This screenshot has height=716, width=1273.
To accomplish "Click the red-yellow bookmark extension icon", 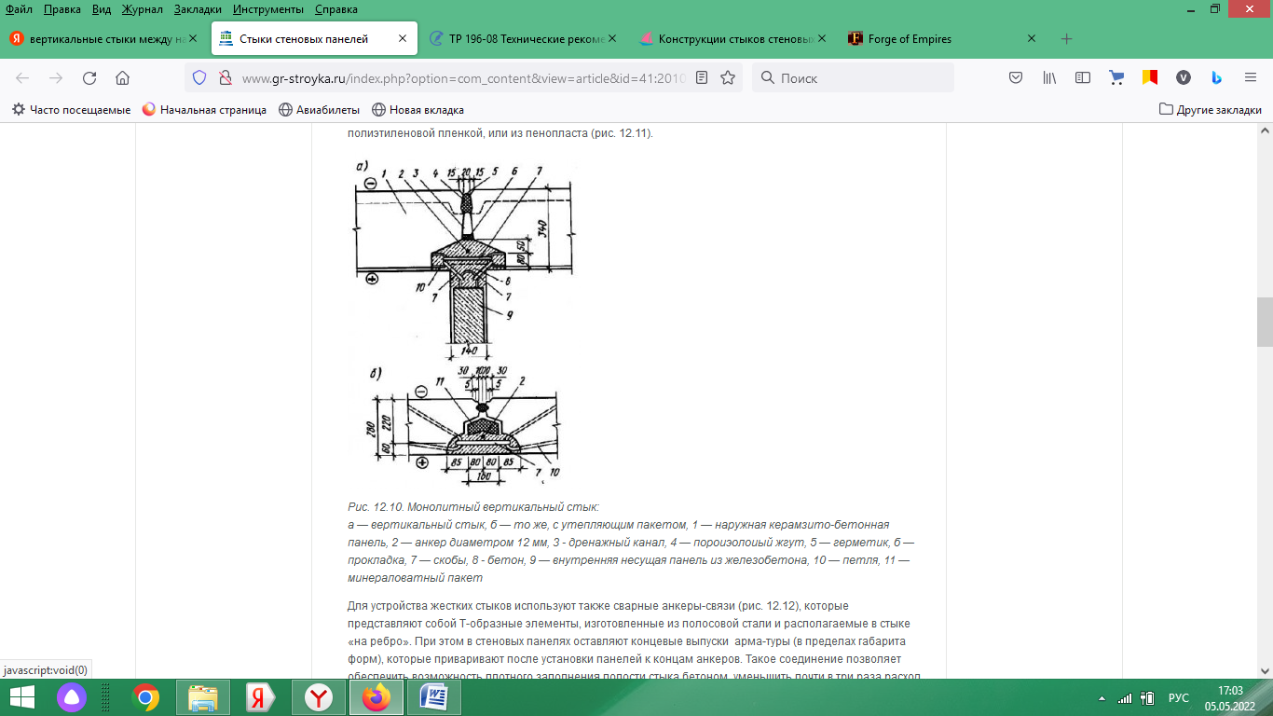I will [1150, 78].
